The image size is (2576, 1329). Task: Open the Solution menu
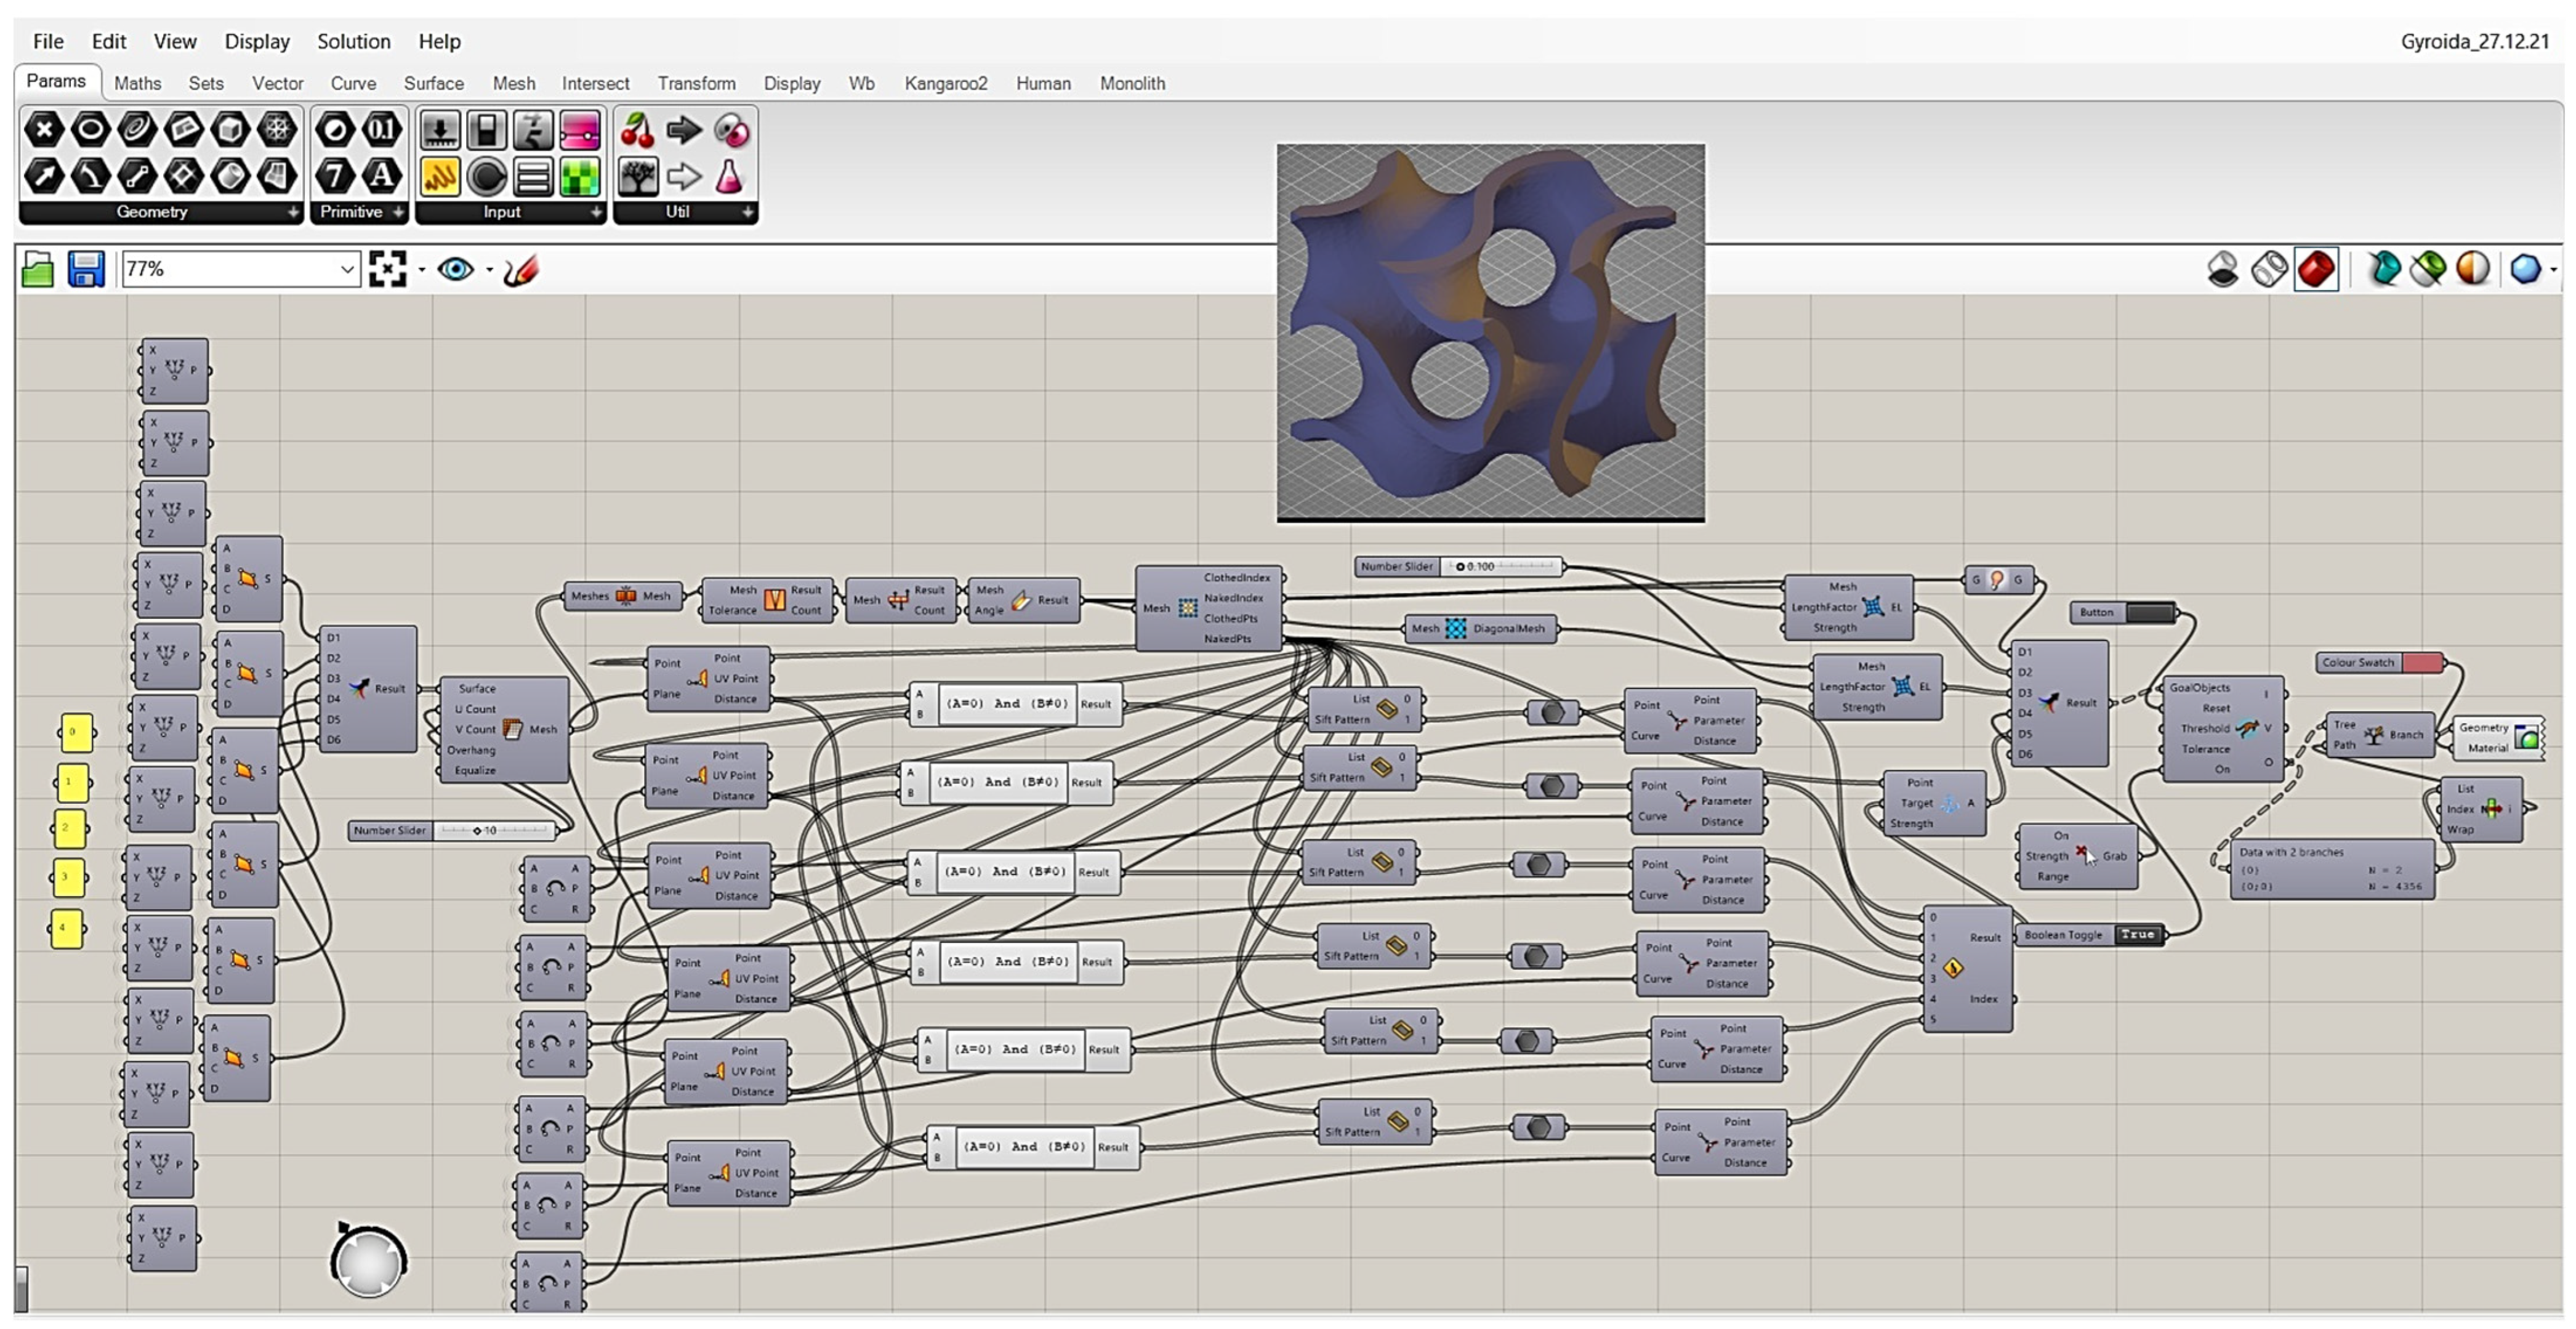pos(353,41)
